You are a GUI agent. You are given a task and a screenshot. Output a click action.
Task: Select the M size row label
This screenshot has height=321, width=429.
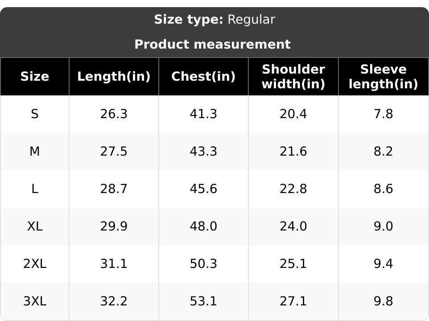click(x=35, y=151)
